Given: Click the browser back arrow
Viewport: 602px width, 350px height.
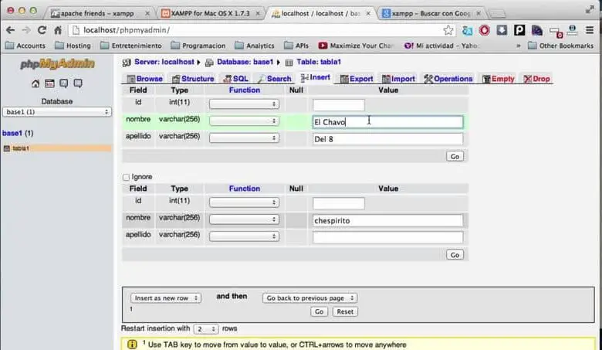Looking at the screenshot, I should click(x=10, y=30).
